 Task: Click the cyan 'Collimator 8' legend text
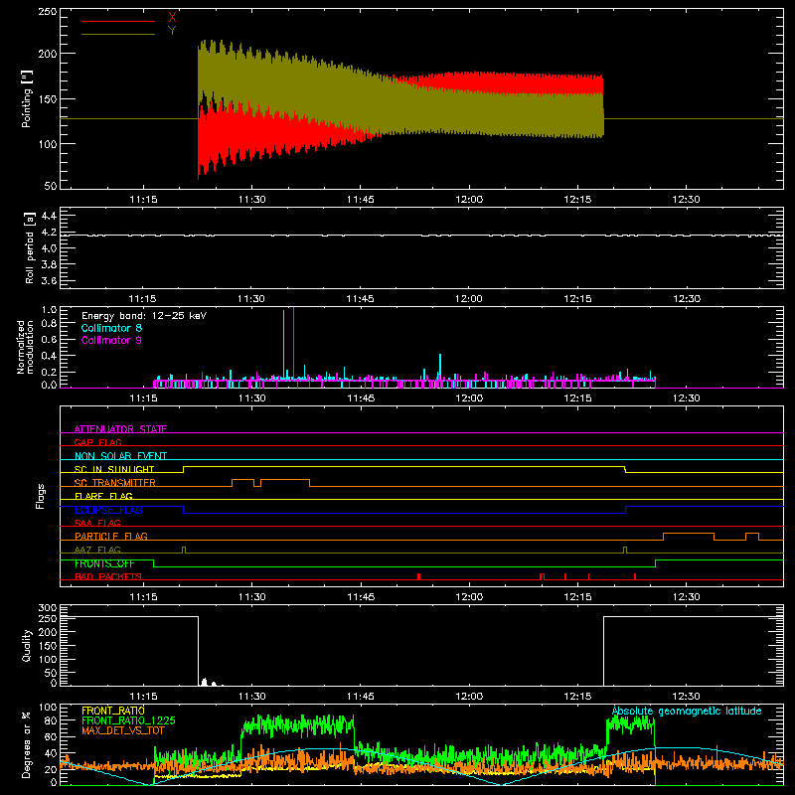[x=111, y=328]
